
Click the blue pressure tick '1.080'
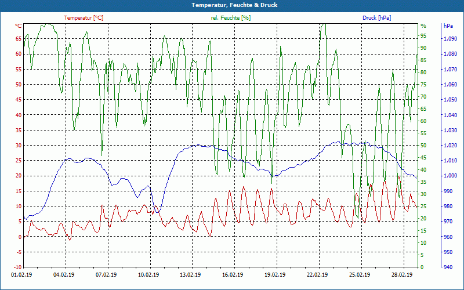pos(450,54)
